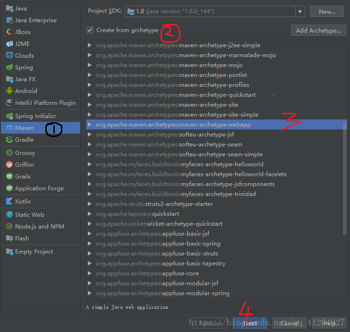Click the Spring Initializr icon
Viewport: 350px width, 332px height.
(9, 116)
